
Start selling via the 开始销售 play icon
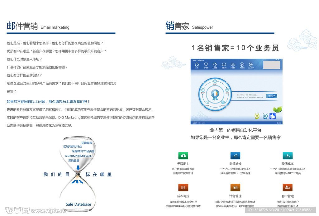[242, 65]
